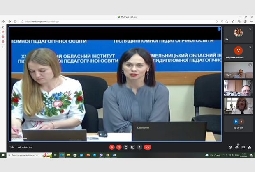The width and height of the screenshot is (255, 172).
Task: Open the Windows Start menu
Action: 3,155
